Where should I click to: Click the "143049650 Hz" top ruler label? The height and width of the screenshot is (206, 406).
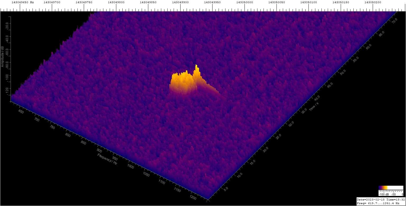tap(23, 2)
